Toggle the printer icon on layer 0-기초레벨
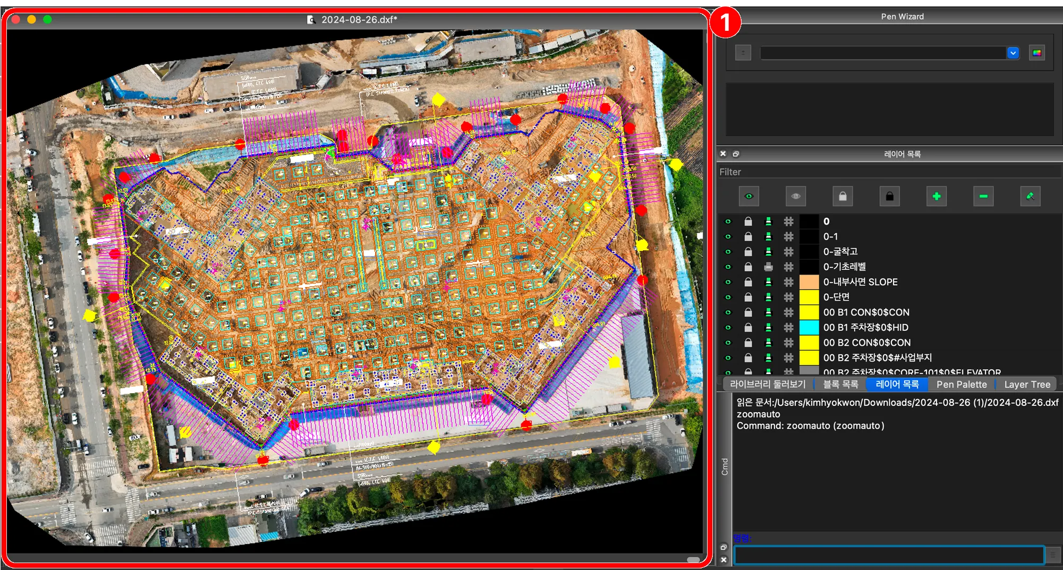This screenshot has height=570, width=1063. [768, 267]
